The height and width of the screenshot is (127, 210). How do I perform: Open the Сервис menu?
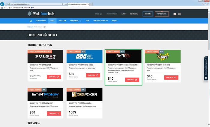pos(27,8)
